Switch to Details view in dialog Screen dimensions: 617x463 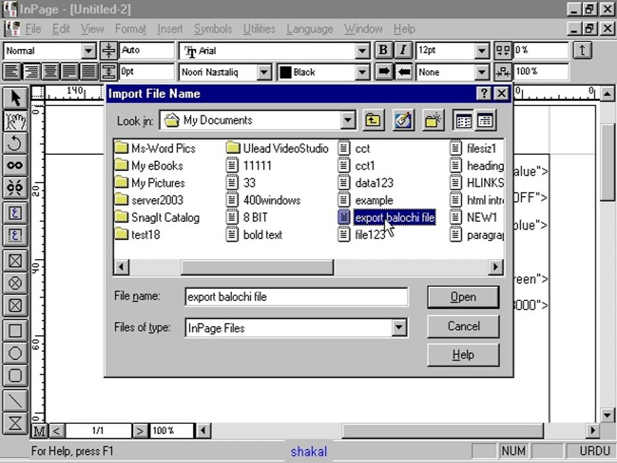click(x=485, y=120)
